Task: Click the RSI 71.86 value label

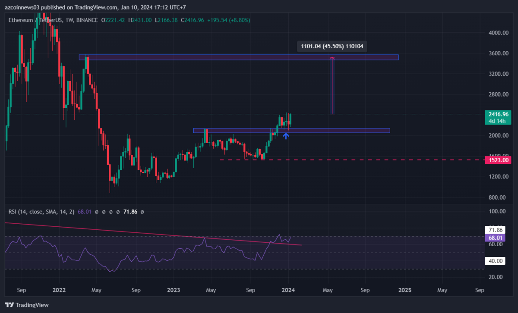Action: tap(494, 230)
